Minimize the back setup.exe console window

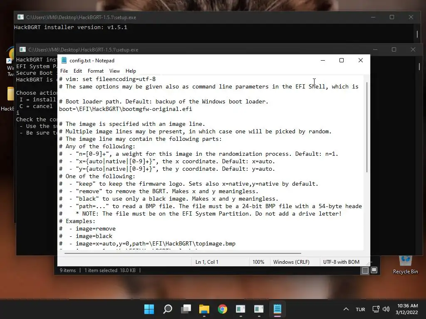373,17
